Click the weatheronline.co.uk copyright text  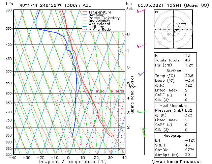[x=177, y=162]
